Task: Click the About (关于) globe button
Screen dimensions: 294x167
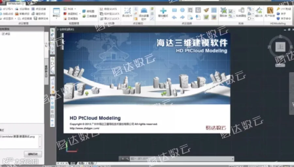Action: point(282,14)
